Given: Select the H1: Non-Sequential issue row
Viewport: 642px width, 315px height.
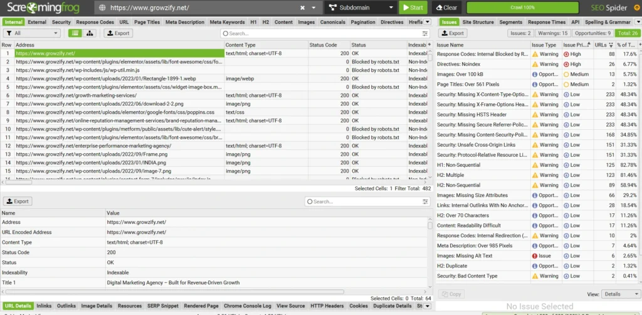Looking at the screenshot, I should (537, 165).
